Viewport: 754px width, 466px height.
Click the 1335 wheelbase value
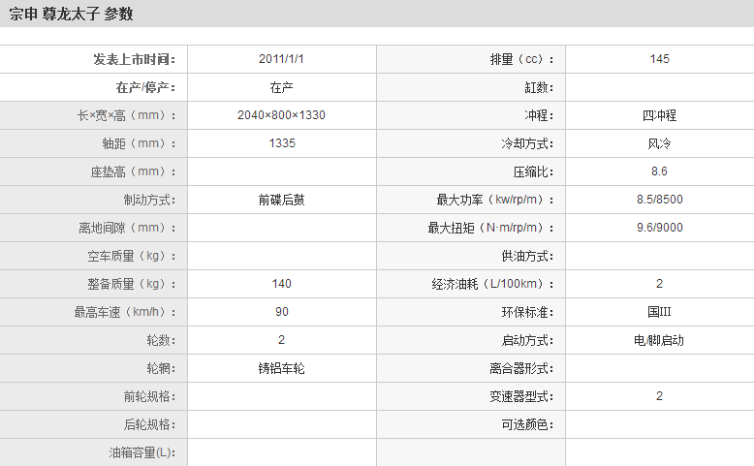click(281, 143)
